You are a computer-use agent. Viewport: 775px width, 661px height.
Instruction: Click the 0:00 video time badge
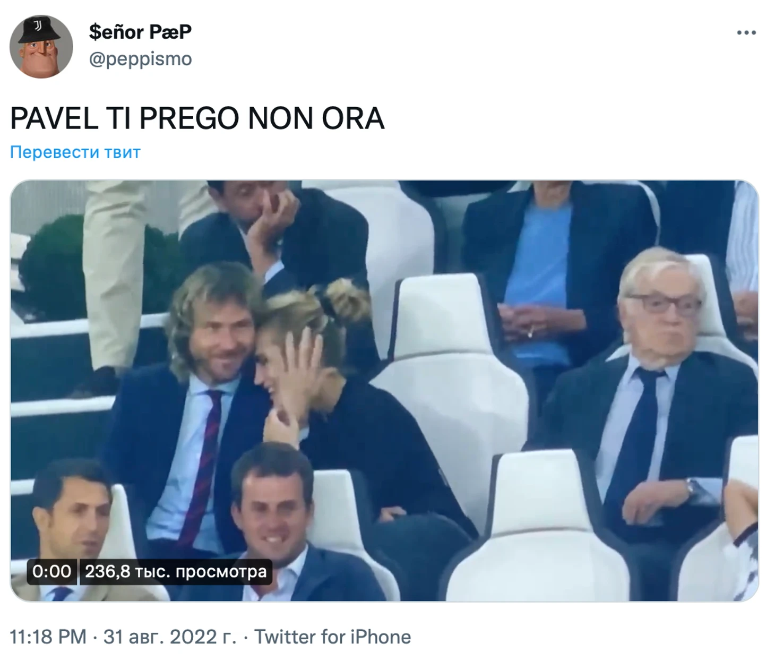point(51,571)
